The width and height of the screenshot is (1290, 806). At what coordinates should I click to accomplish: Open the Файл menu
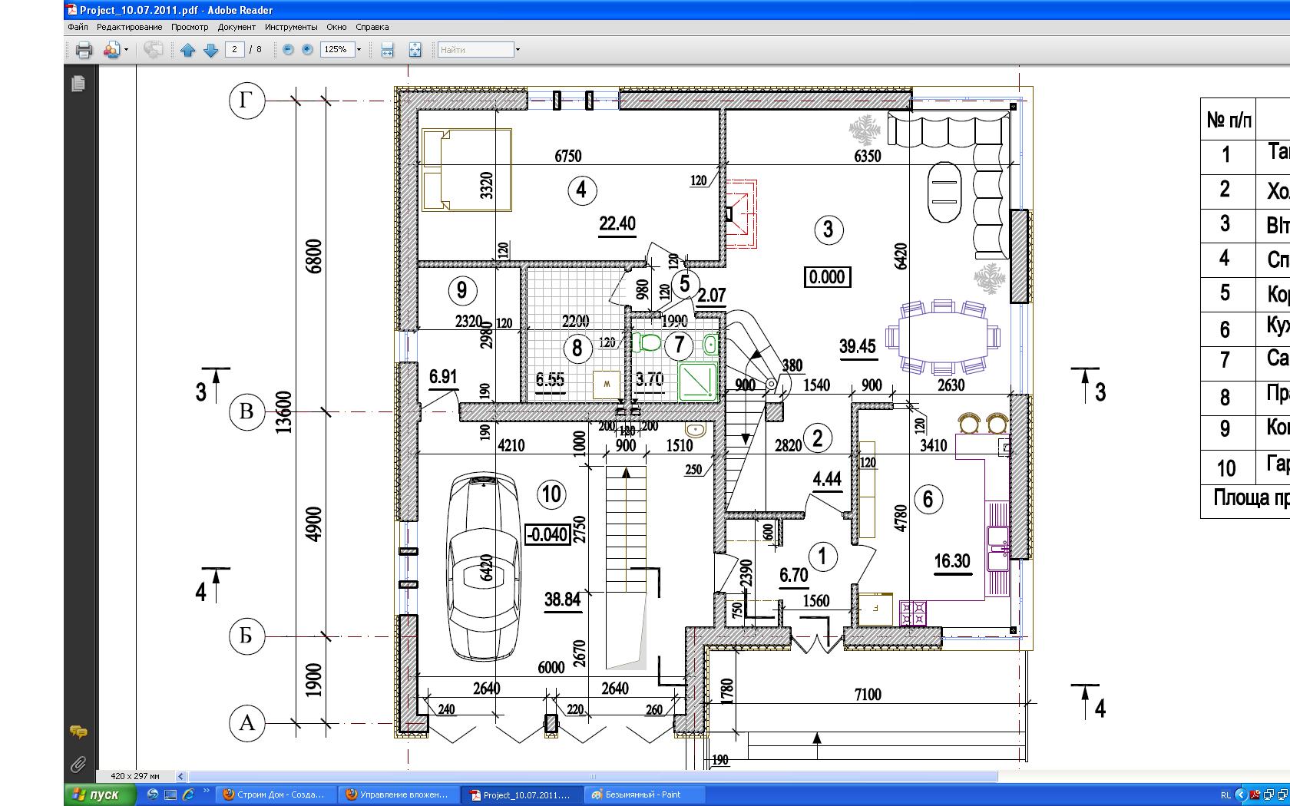click(x=78, y=27)
